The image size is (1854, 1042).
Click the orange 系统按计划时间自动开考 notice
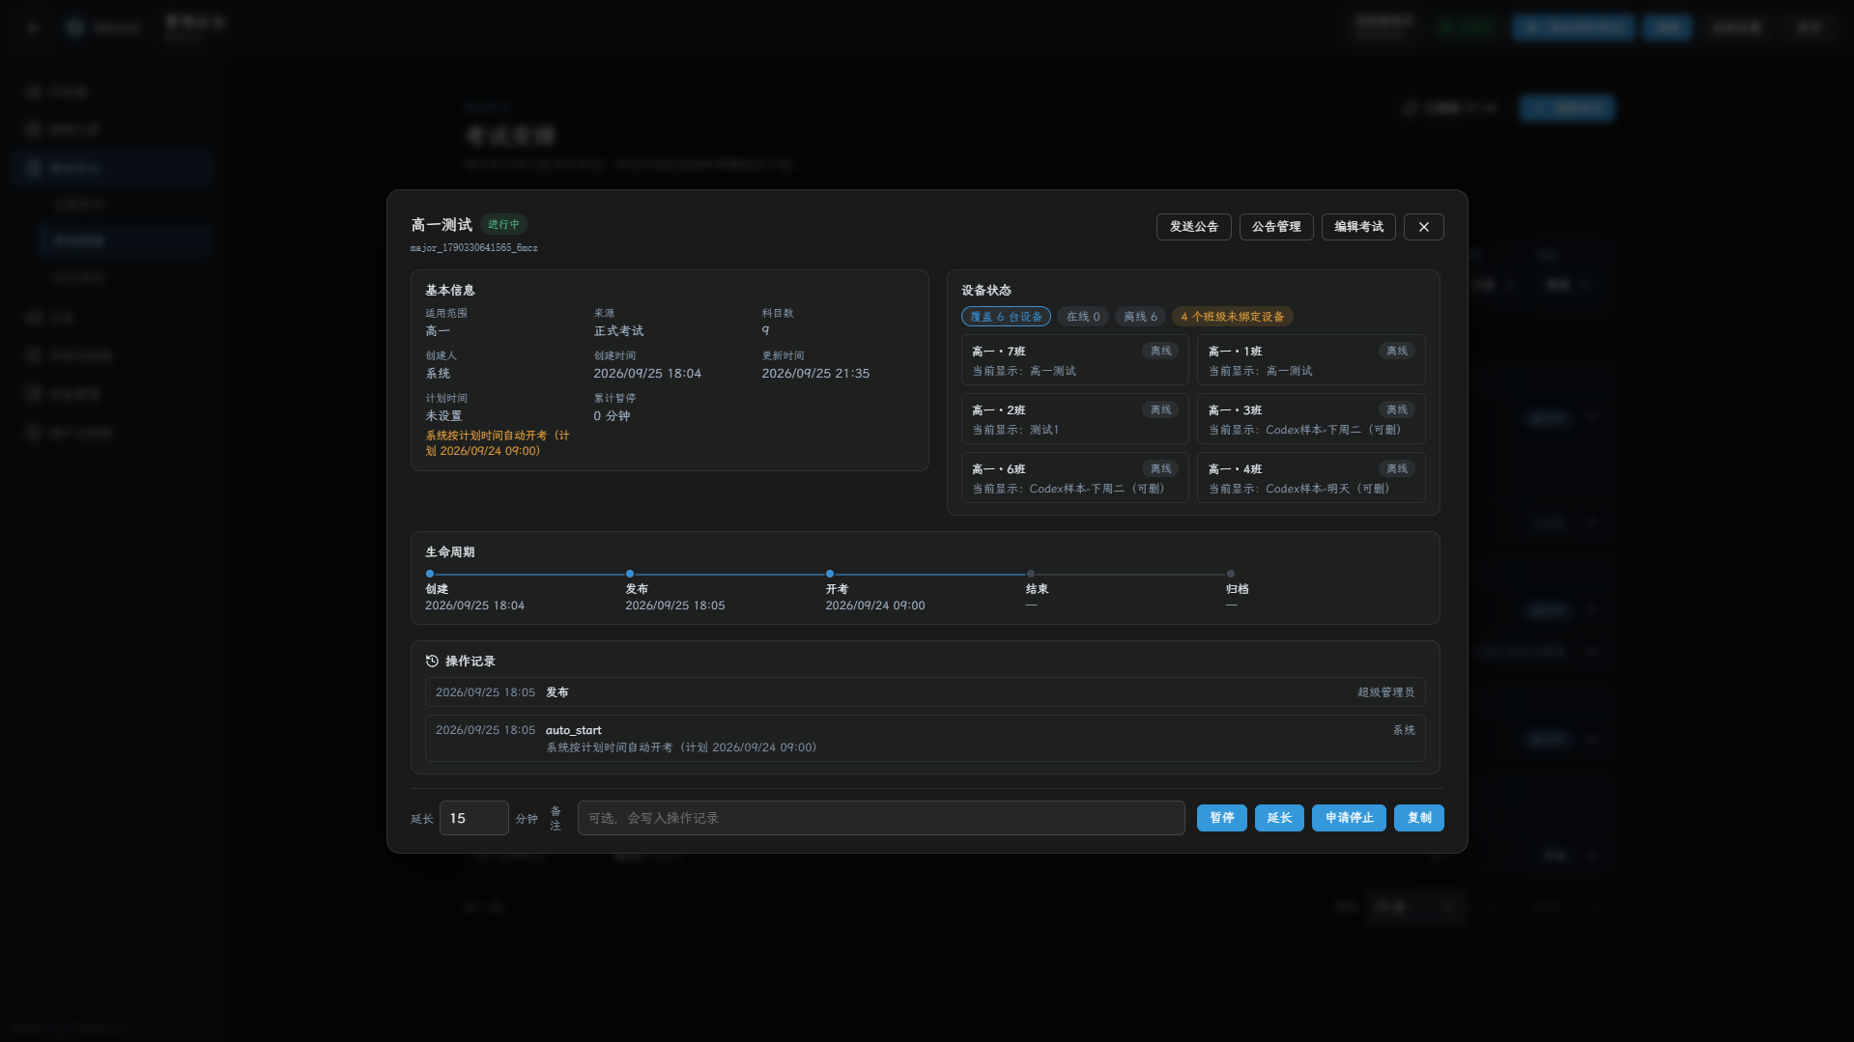tap(498, 443)
